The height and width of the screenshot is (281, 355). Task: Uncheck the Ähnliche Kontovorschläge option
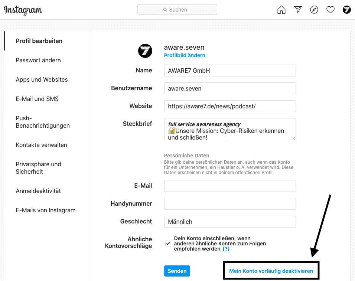(x=168, y=243)
